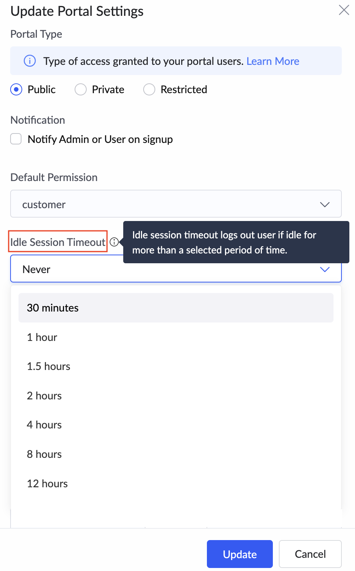The height and width of the screenshot is (571, 355).
Task: Select 4 hours timeout
Action: coord(176,425)
